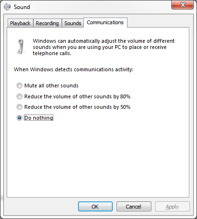
Task: Close the Sound dialog with the X button
Action: pos(183,5)
